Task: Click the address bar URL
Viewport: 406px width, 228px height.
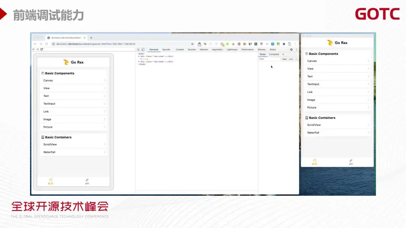Action: point(96,44)
